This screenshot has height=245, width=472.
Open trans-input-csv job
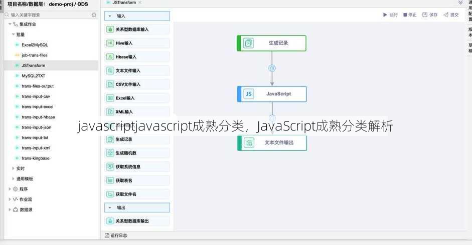[x=36, y=96]
